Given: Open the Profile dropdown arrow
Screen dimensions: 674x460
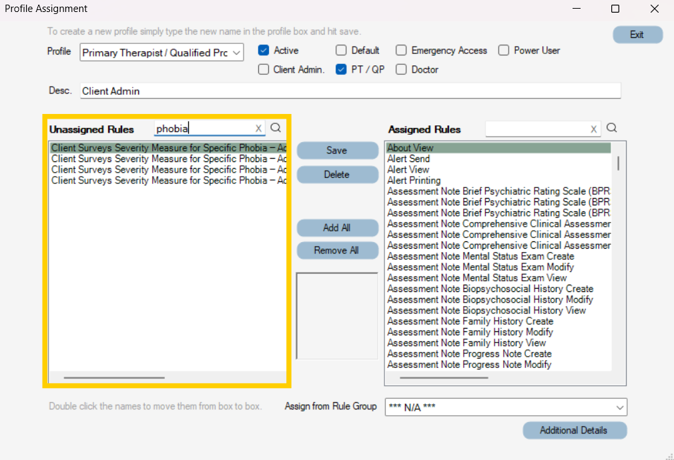Looking at the screenshot, I should [x=236, y=52].
